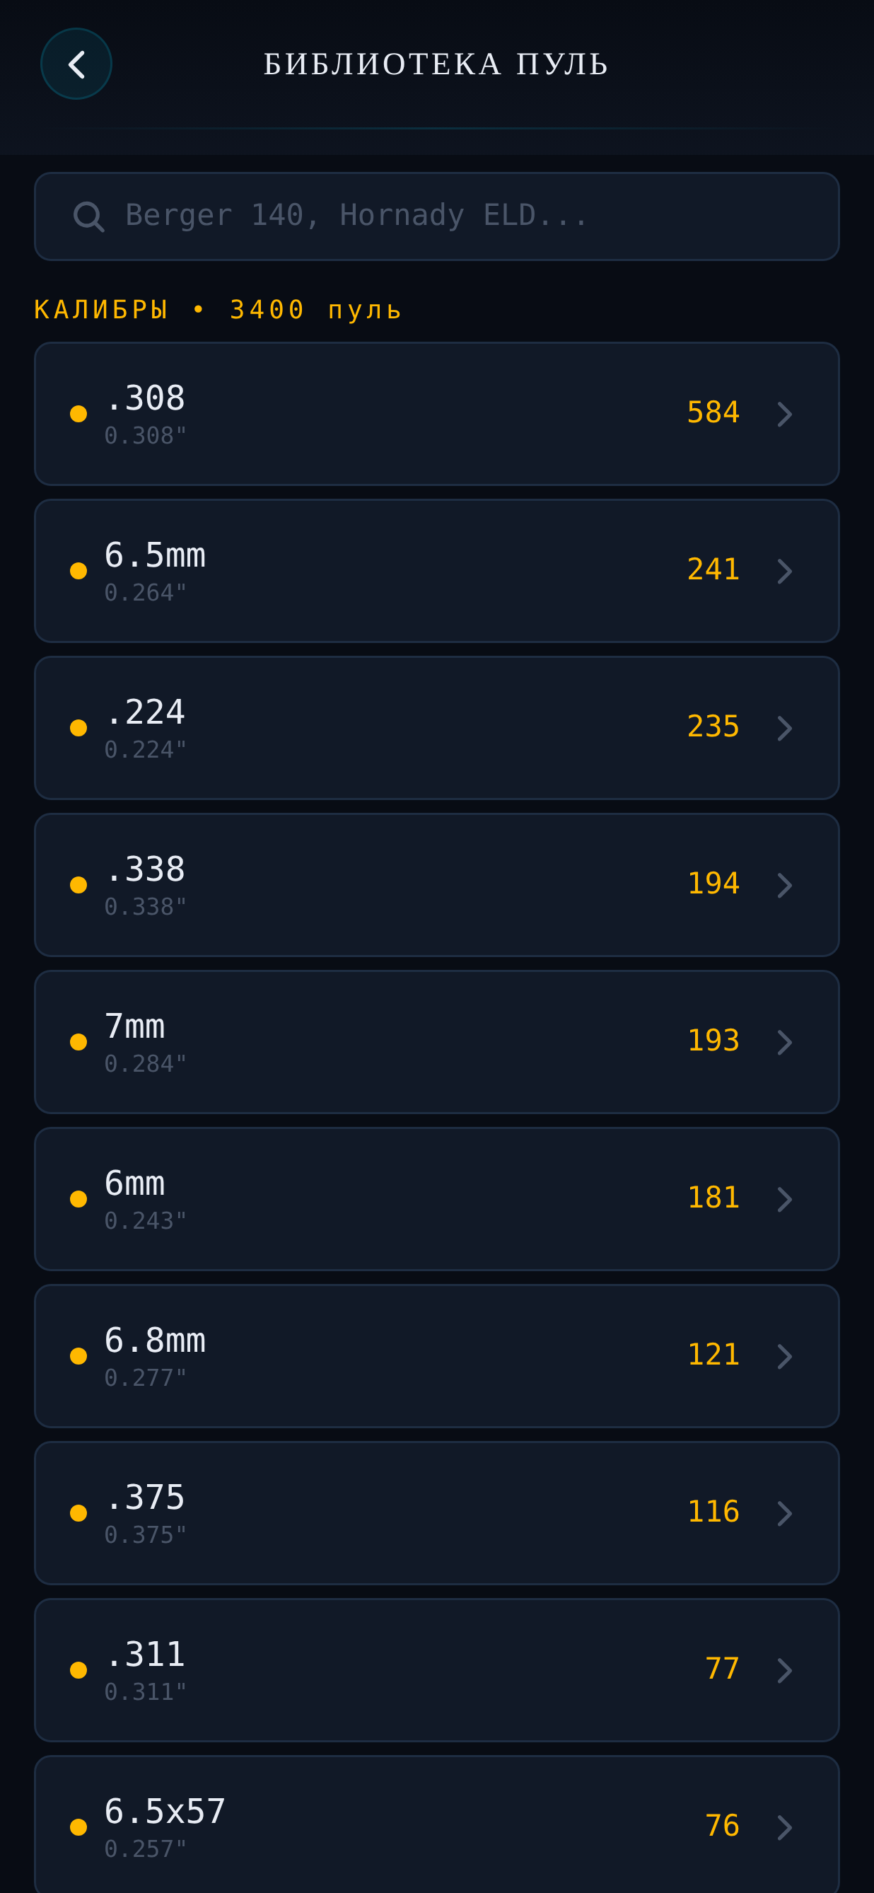Expand .308 with its chevron arrow

point(784,415)
